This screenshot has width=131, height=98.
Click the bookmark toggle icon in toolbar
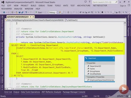point(102,13)
